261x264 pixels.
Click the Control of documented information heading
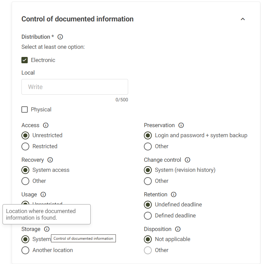[77, 19]
